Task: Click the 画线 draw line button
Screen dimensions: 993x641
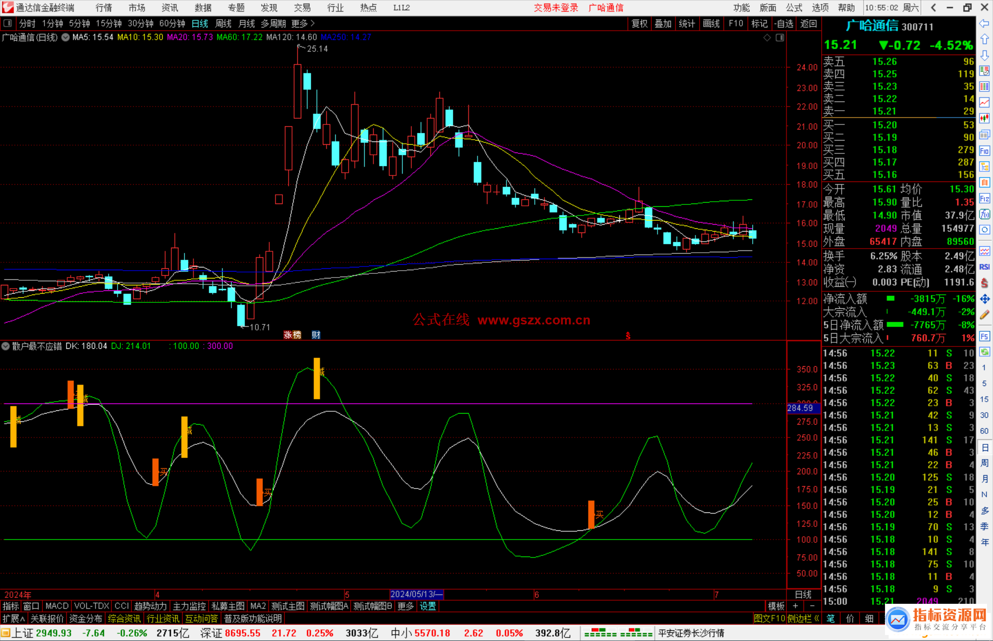Action: coord(711,23)
